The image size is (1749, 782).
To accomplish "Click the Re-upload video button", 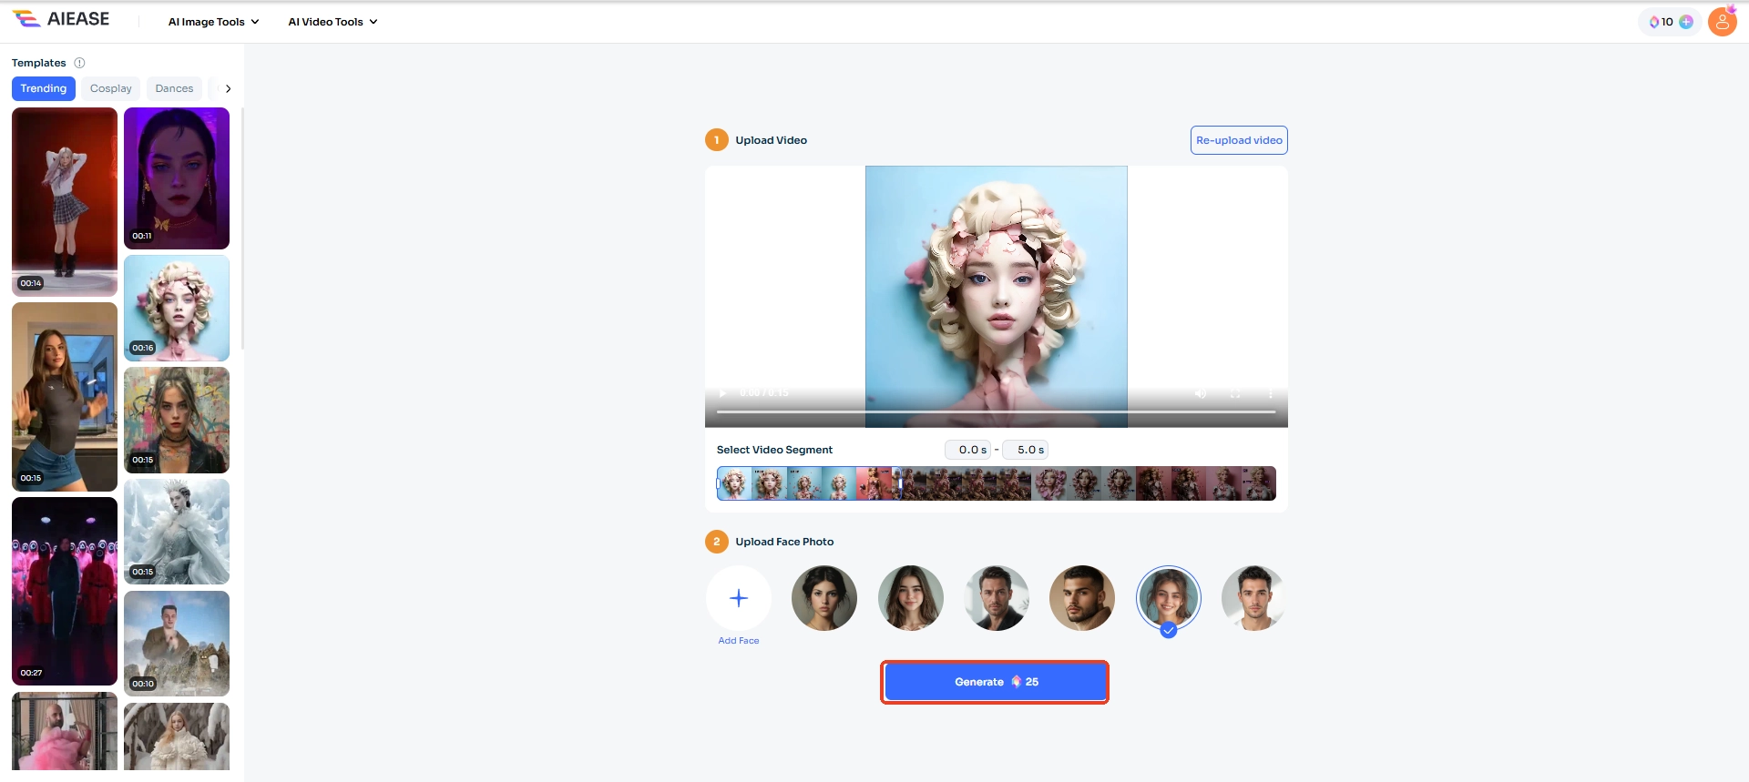I will tap(1239, 140).
